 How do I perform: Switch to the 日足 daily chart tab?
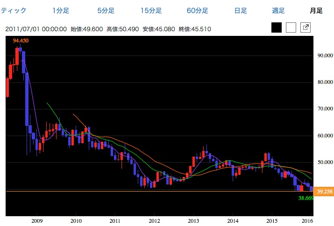click(241, 10)
